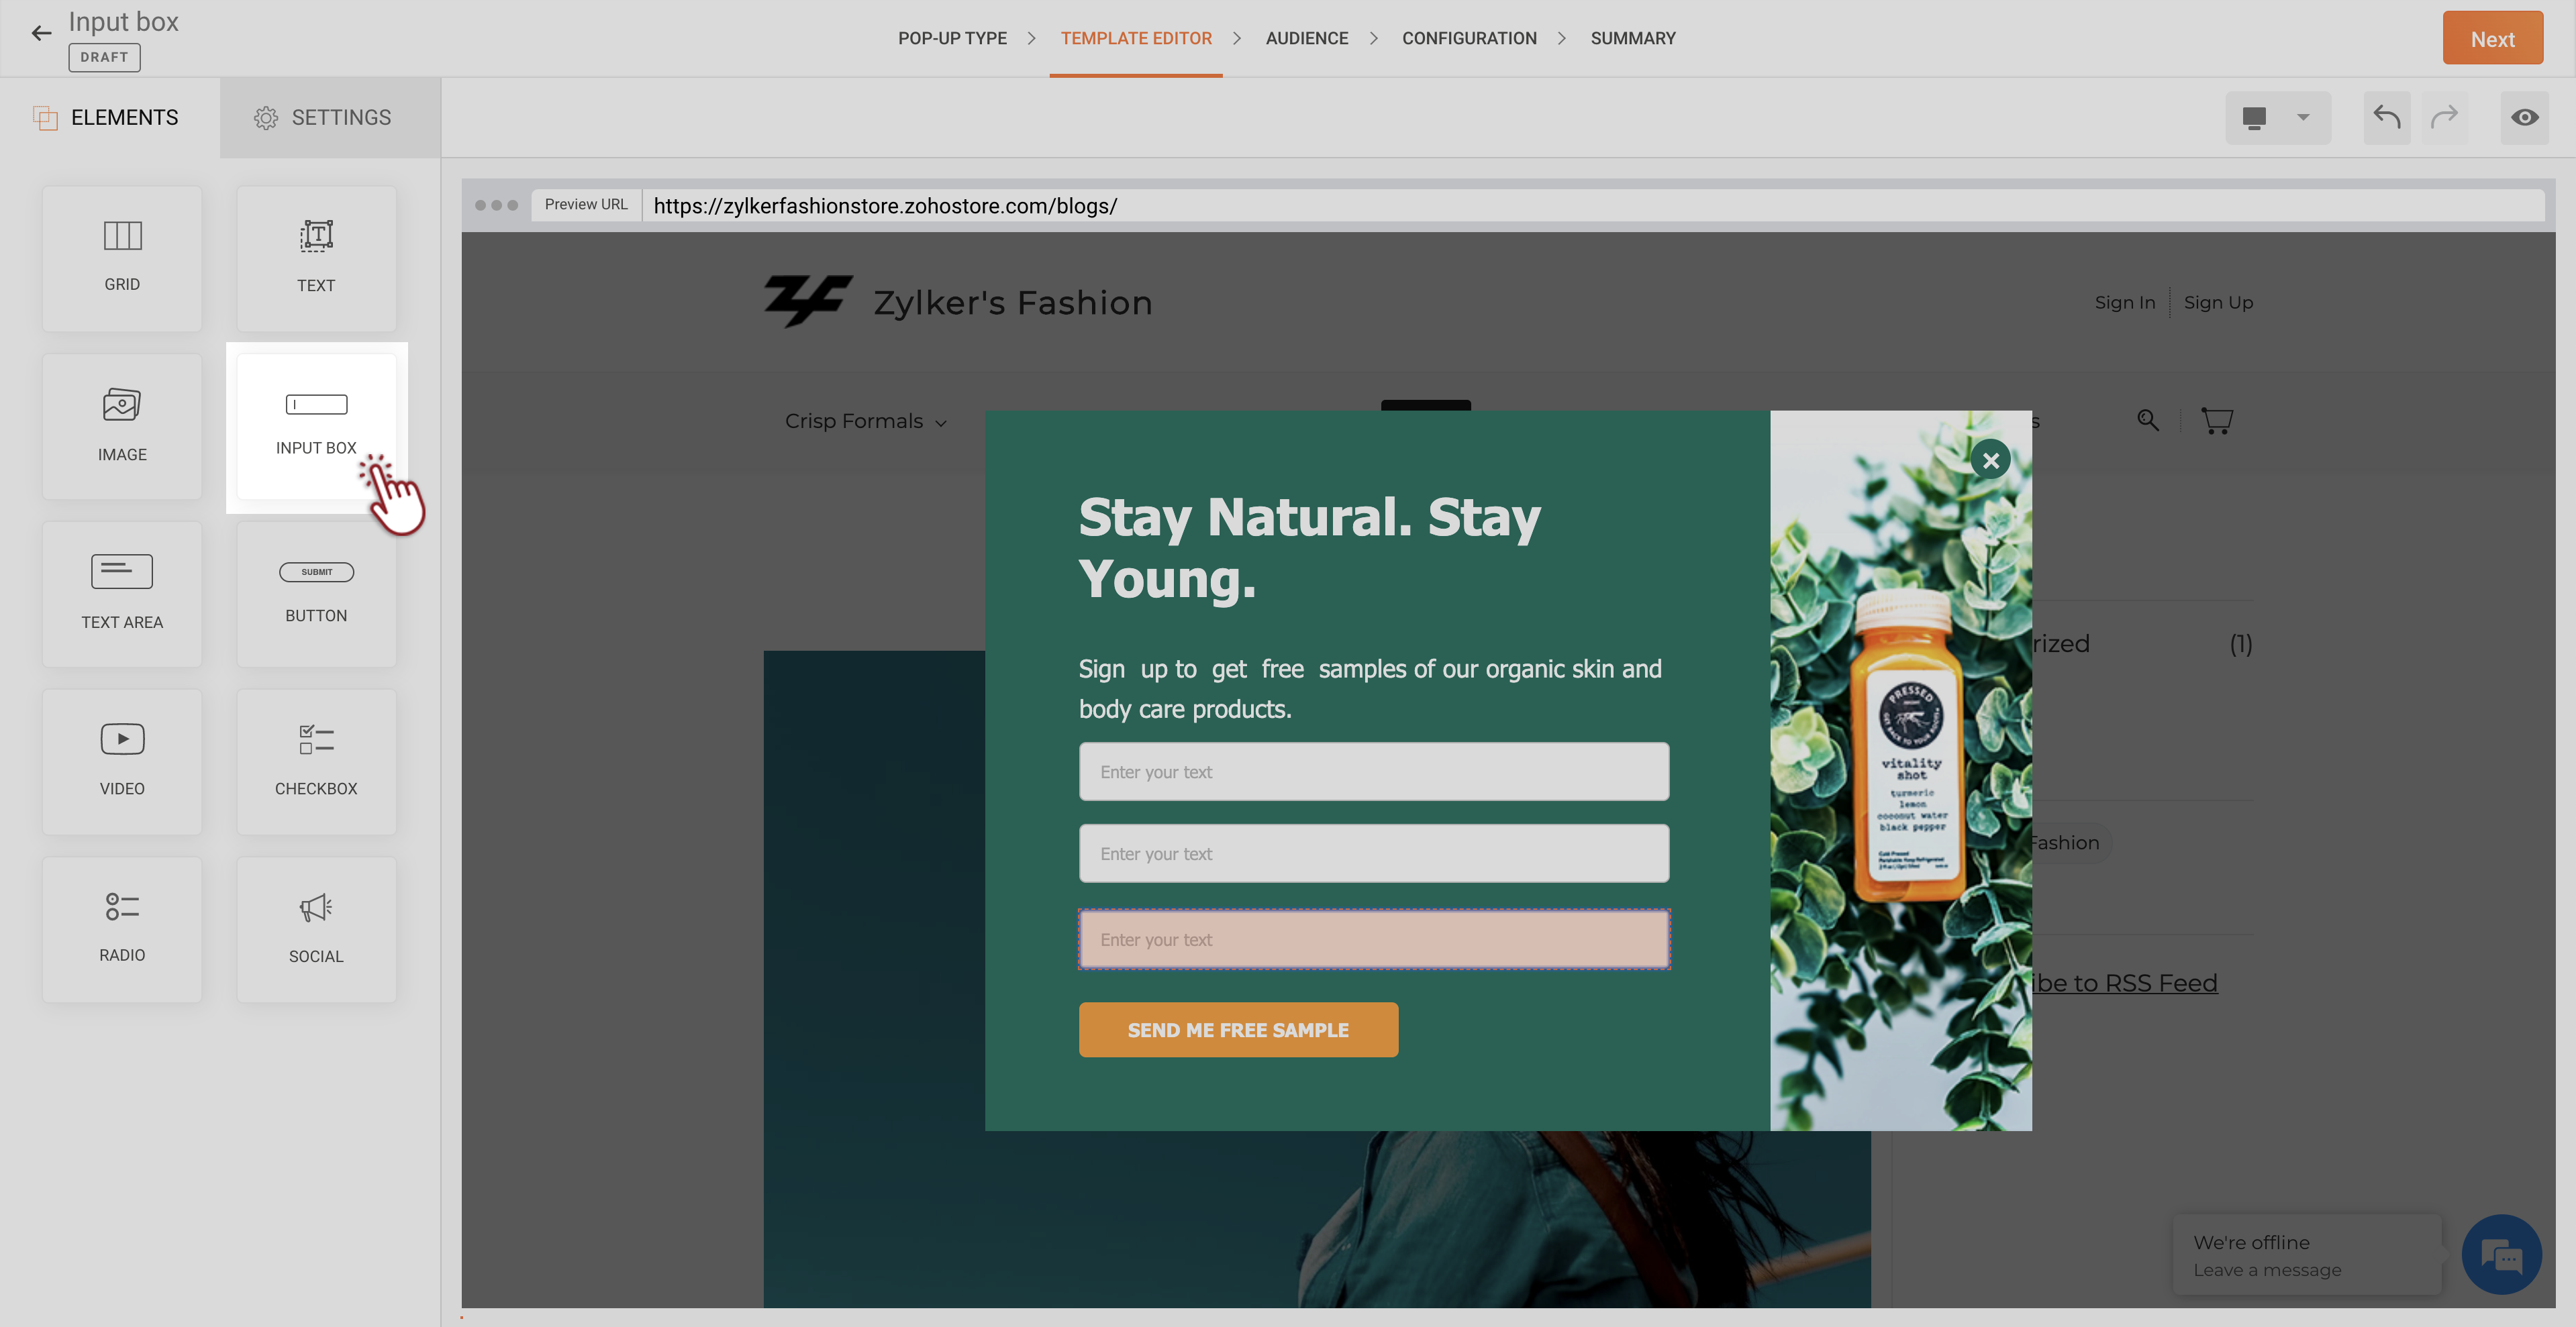Add a Radio element

122,929
